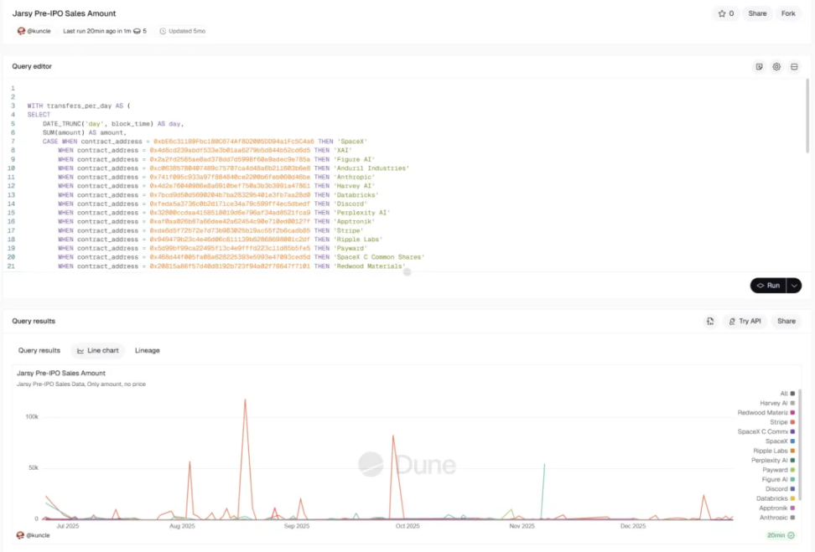This screenshot has height=552, width=815.
Task: Open query settings gear icon
Action: [x=776, y=67]
